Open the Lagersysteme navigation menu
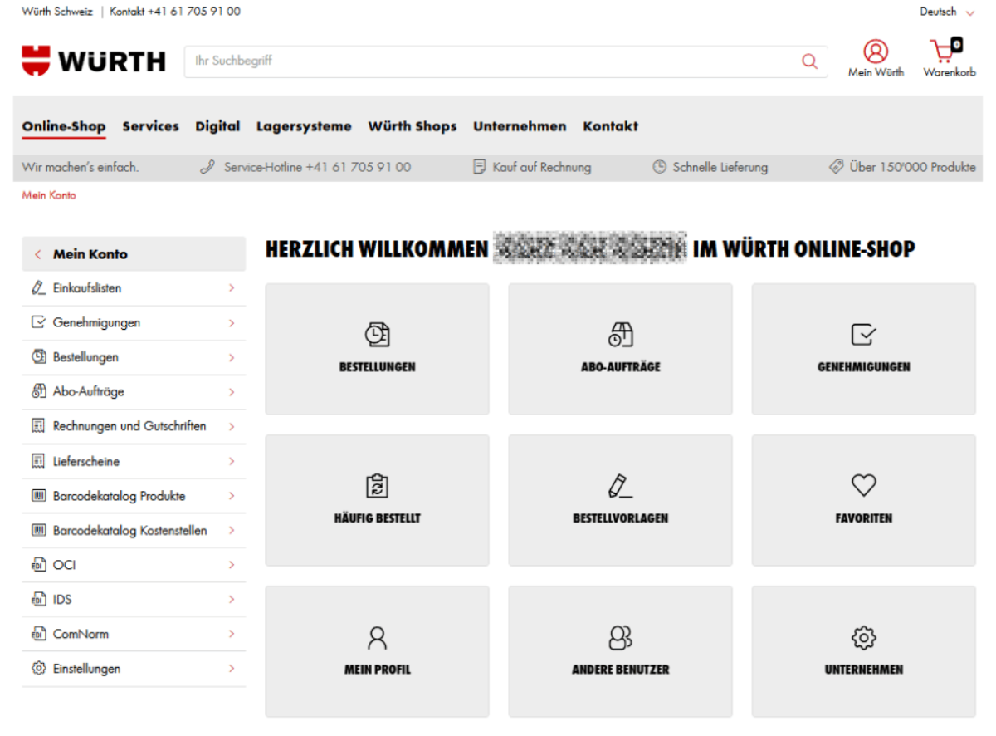 [304, 126]
